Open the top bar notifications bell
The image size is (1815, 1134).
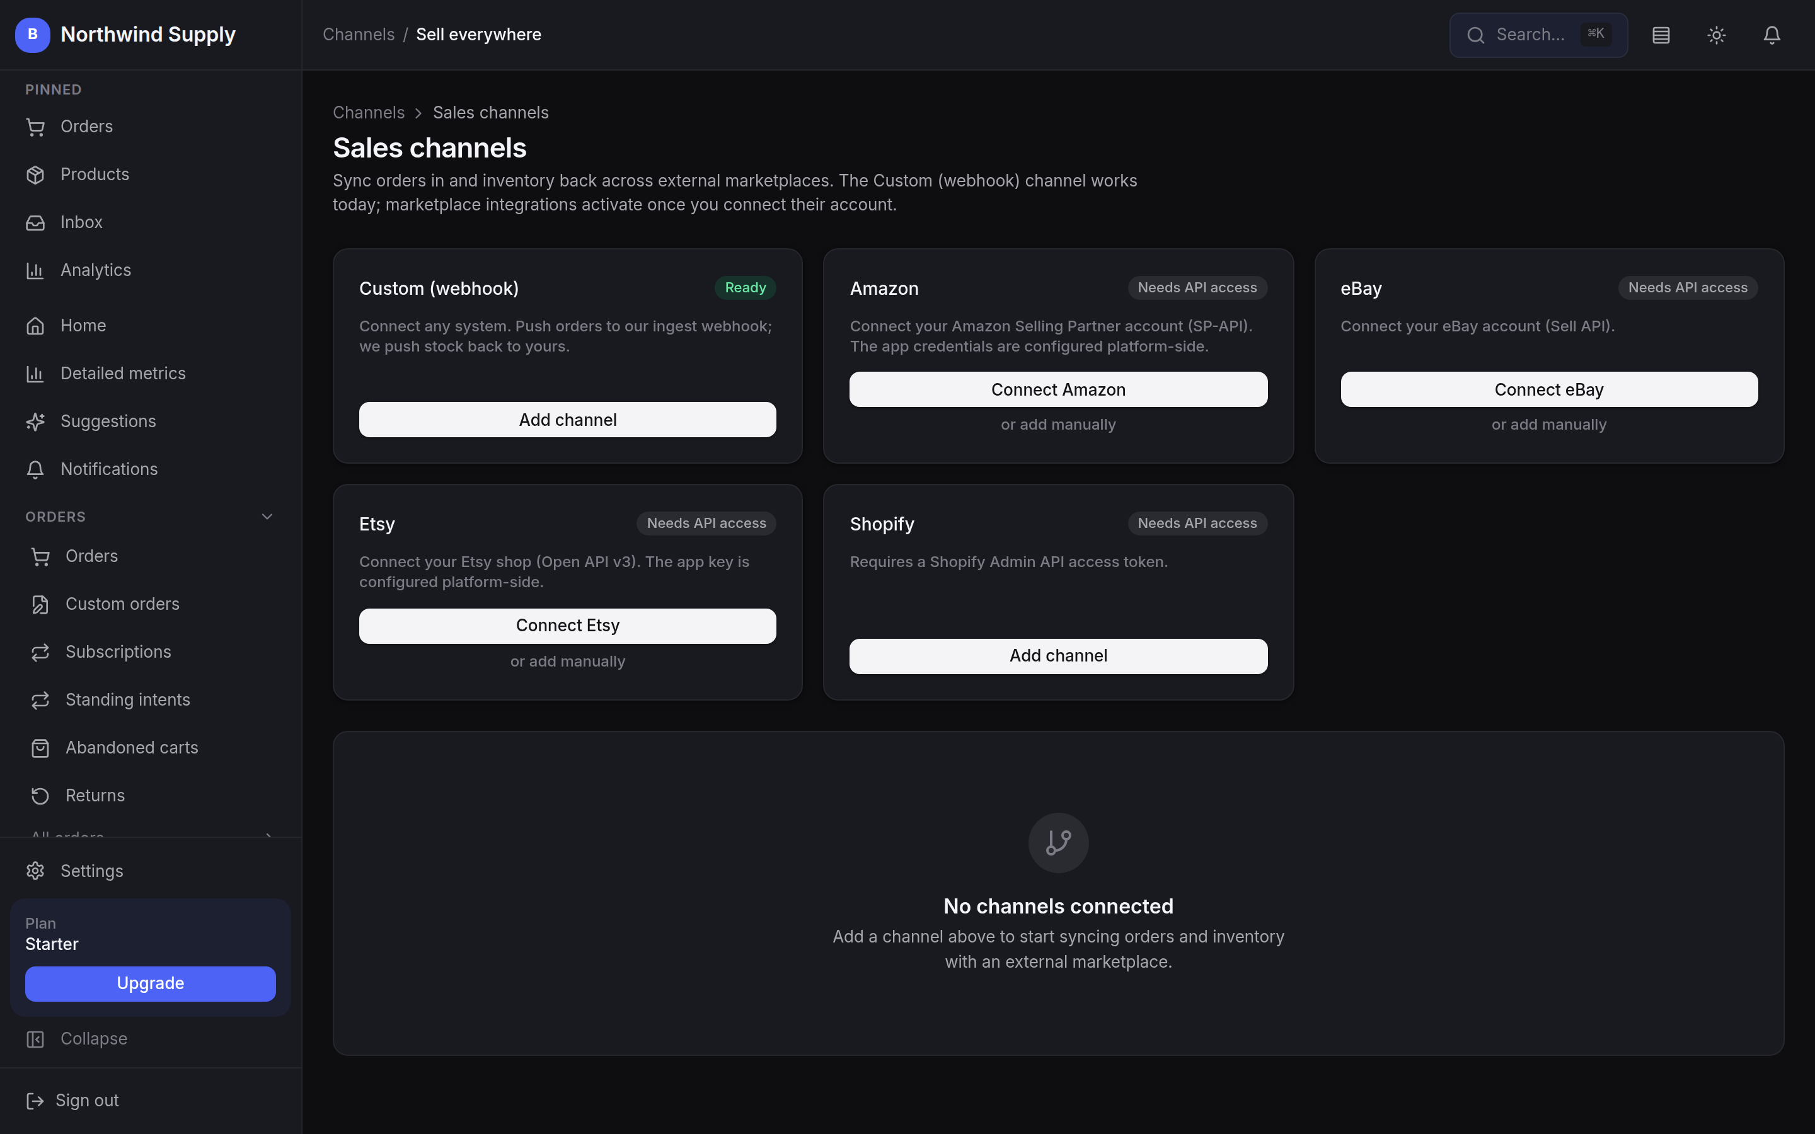(1772, 35)
